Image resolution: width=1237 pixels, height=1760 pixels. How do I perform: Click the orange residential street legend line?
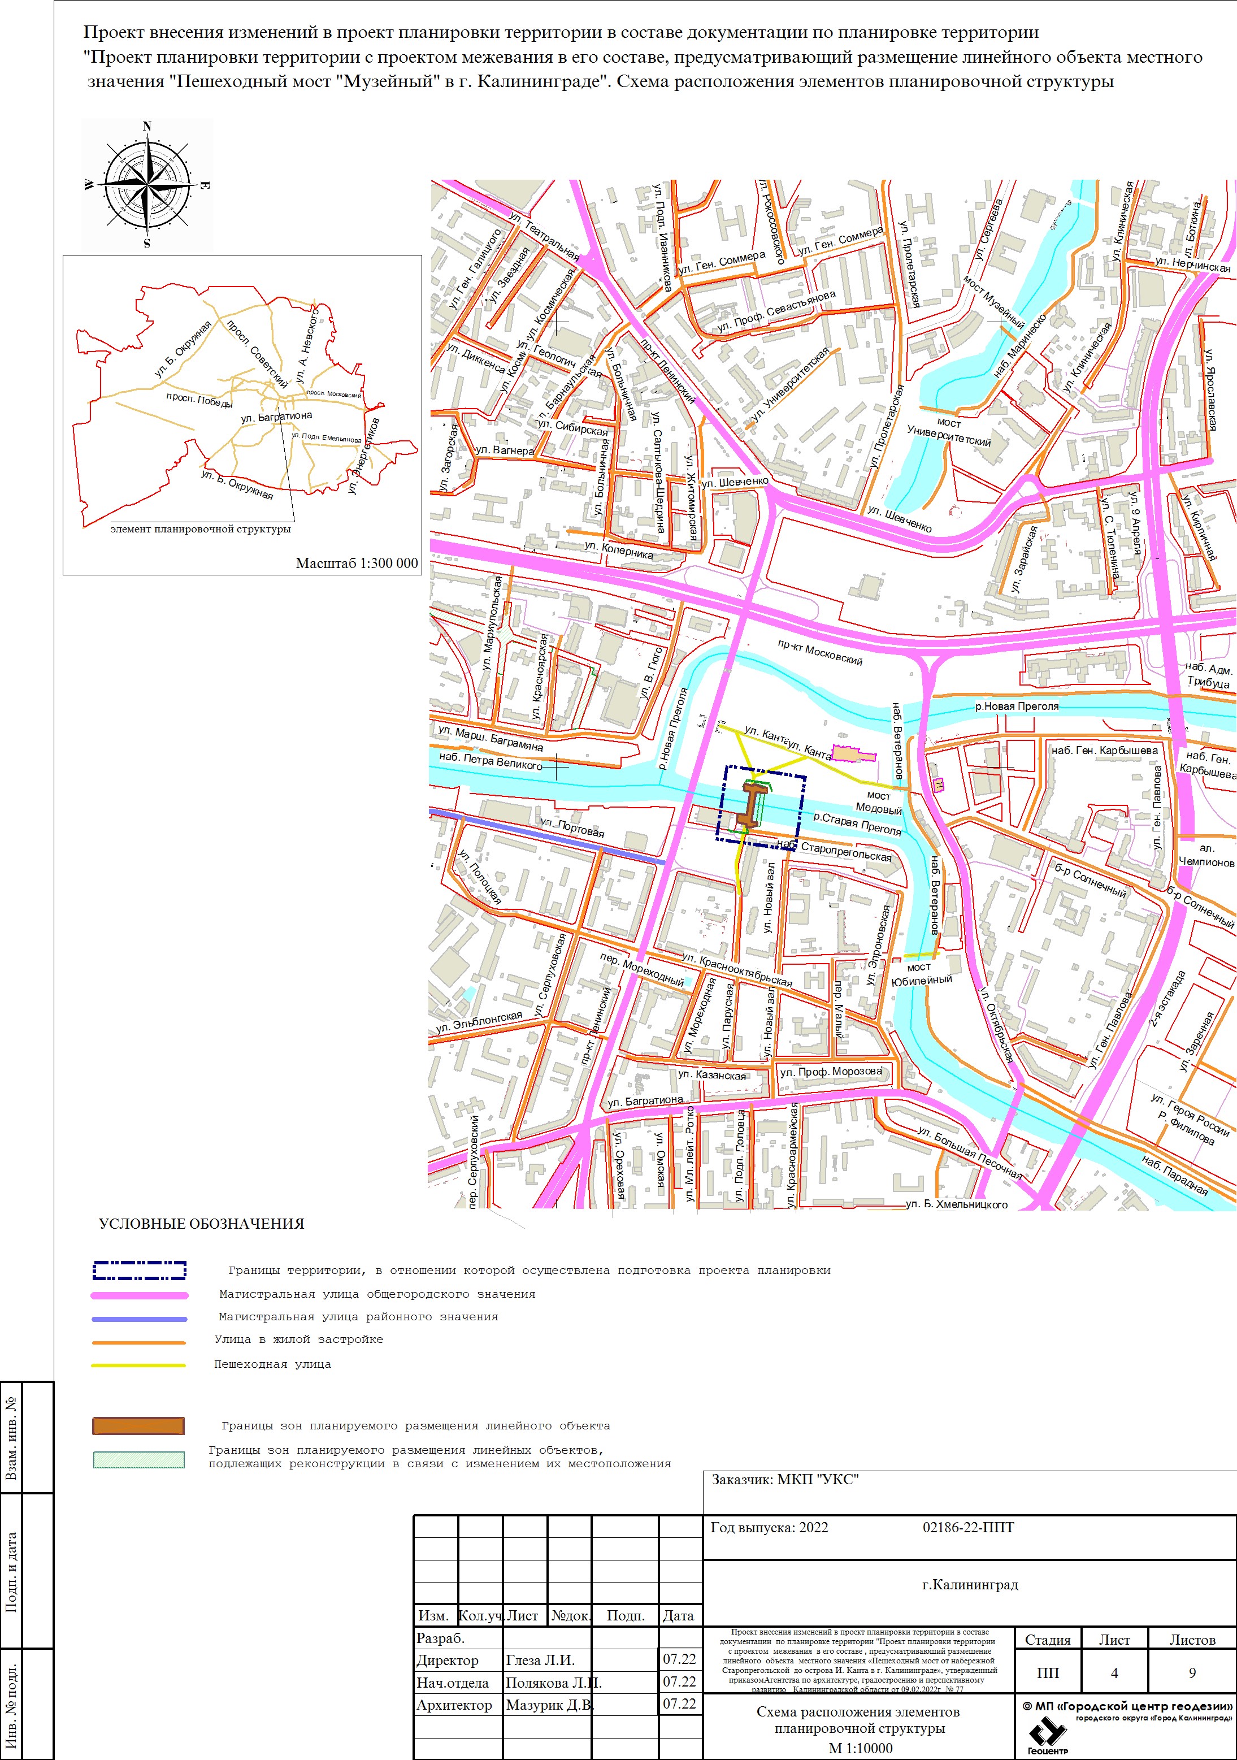(x=138, y=1342)
